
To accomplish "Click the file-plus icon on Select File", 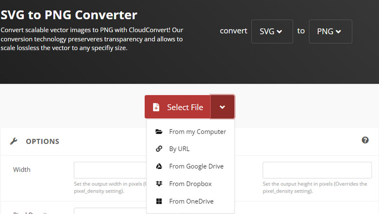I will click(x=156, y=107).
